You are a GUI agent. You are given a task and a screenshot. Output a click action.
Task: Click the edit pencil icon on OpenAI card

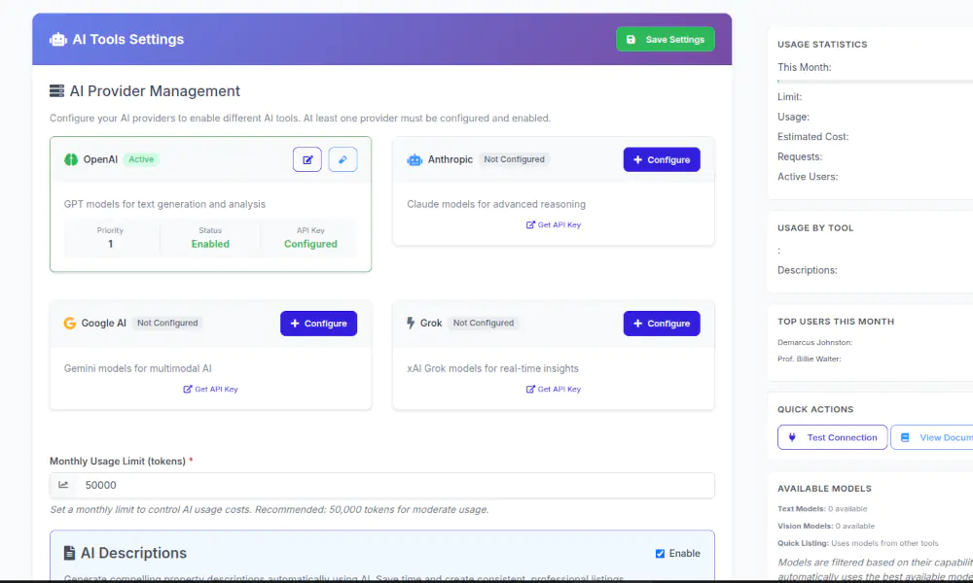tap(306, 158)
